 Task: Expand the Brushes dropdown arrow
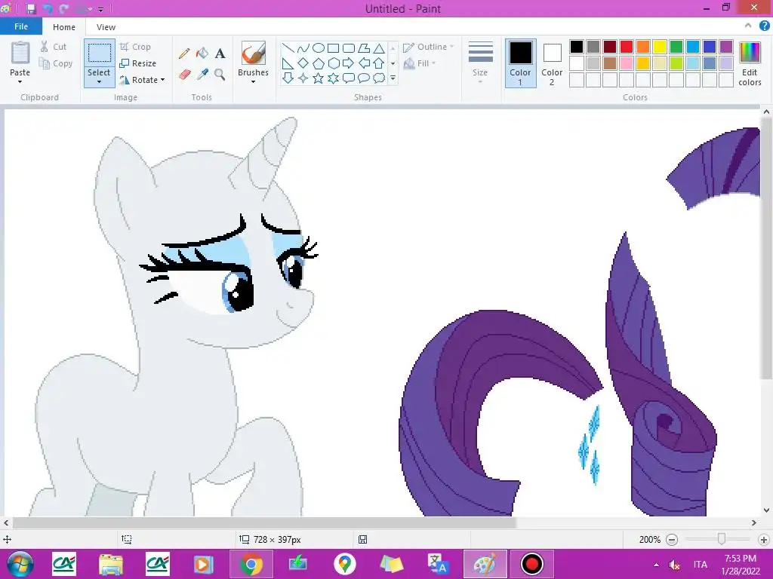[x=254, y=81]
